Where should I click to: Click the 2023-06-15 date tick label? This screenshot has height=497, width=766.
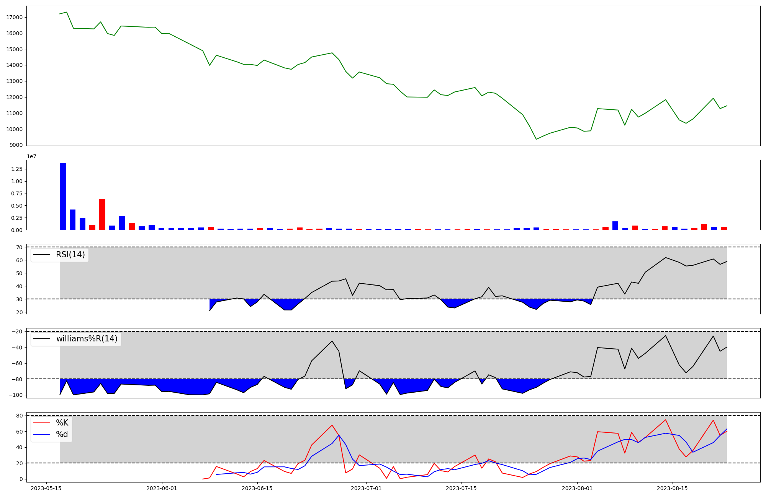click(257, 488)
